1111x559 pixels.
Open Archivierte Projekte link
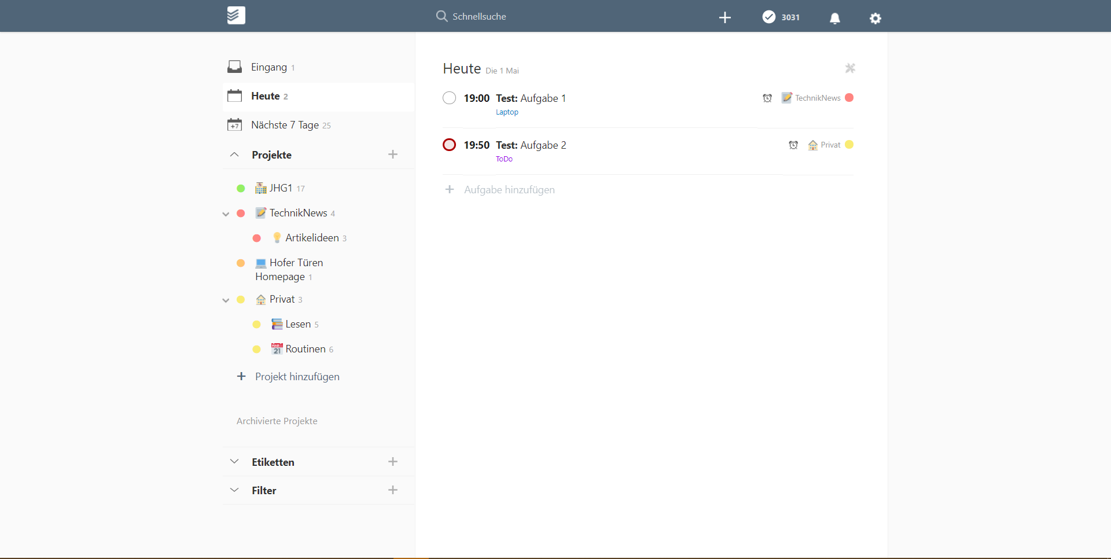[277, 421]
